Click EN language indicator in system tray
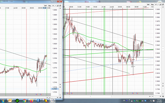The image size is (165, 103). click(124, 101)
